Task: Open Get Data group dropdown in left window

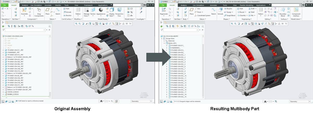Action: (15, 19)
